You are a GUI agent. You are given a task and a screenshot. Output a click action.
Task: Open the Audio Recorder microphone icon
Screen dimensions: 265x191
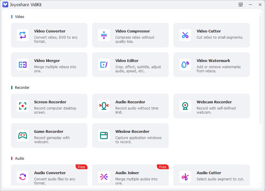point(104,106)
